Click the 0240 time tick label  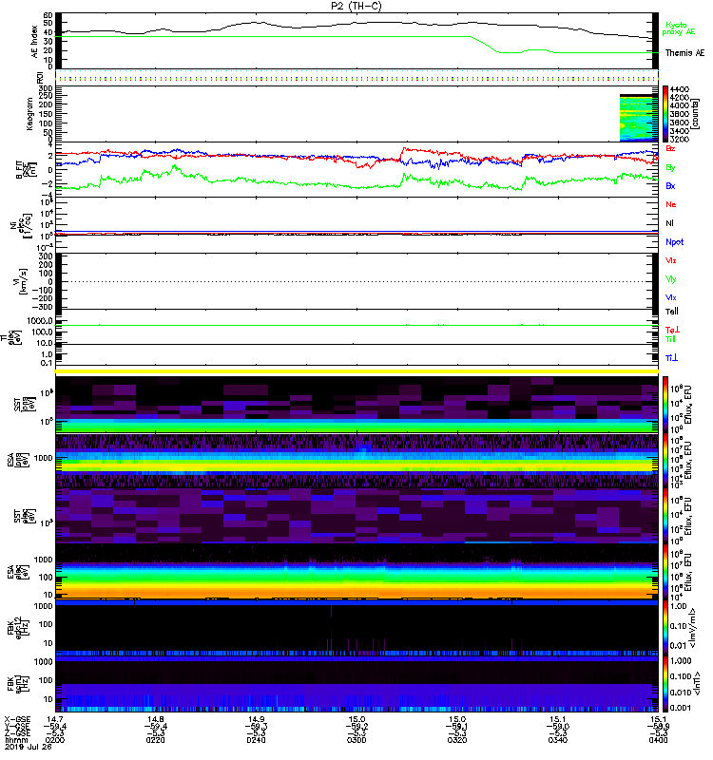[256, 740]
